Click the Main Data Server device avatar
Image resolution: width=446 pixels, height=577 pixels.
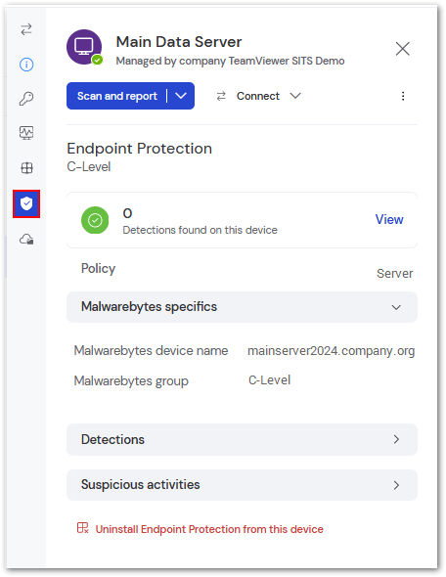pos(84,47)
